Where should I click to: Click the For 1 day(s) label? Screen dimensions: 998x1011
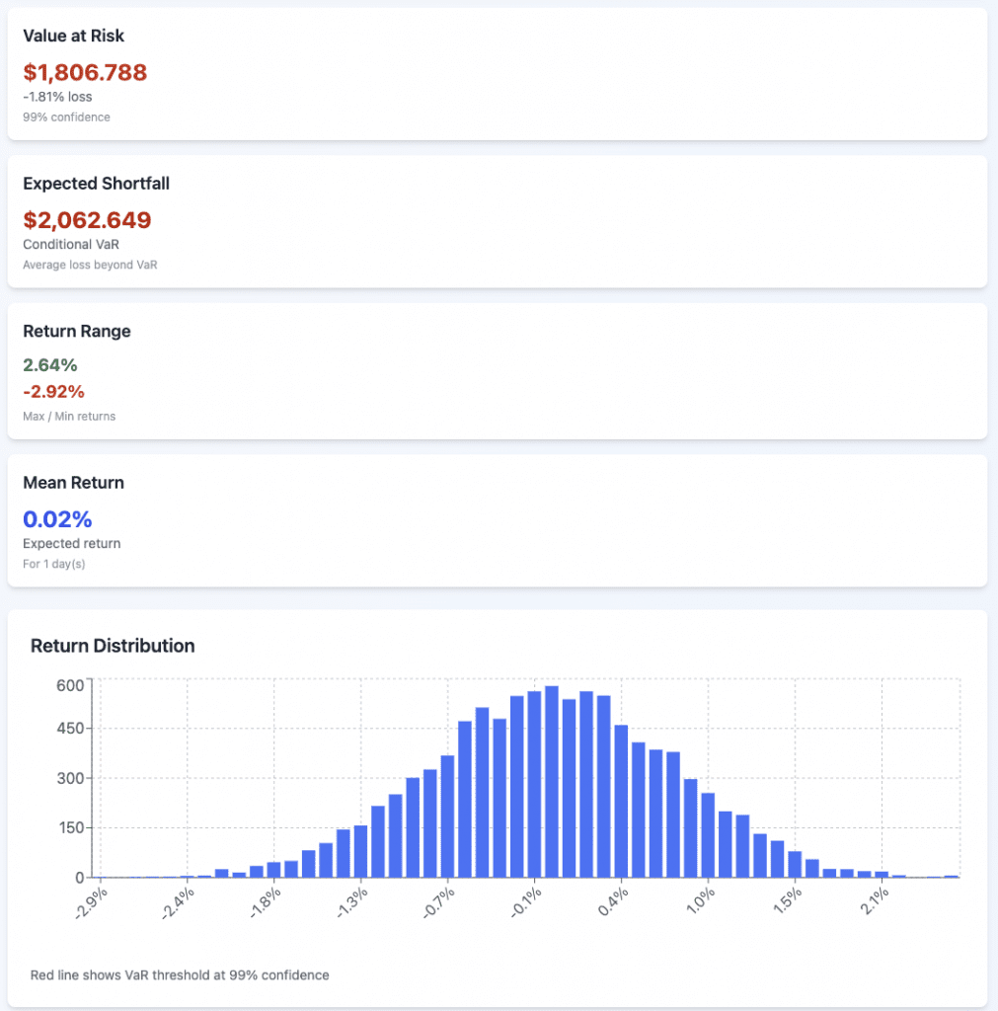click(55, 564)
